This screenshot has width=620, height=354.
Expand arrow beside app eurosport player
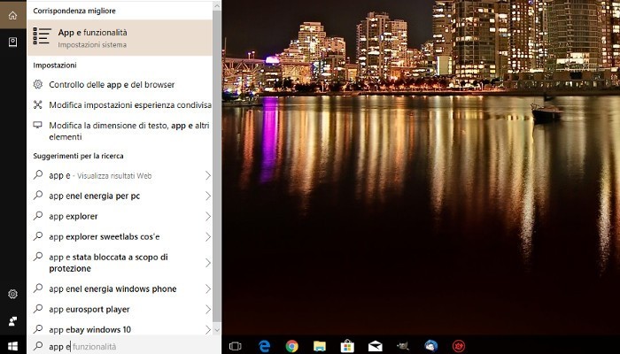click(208, 310)
